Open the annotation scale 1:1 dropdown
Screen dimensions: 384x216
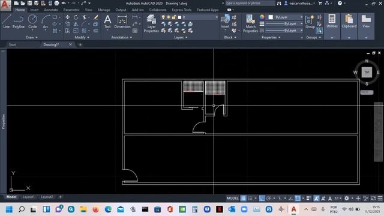[x=338, y=198]
